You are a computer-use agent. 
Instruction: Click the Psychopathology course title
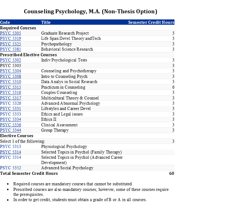[x=56, y=44]
